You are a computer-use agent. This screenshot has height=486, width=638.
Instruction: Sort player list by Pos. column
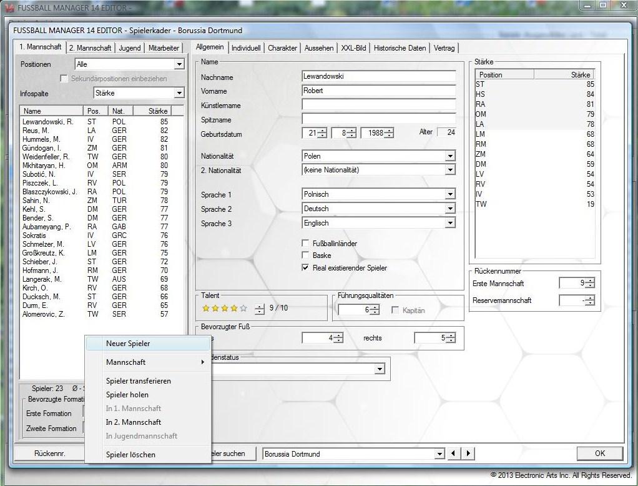pyautogui.click(x=96, y=111)
